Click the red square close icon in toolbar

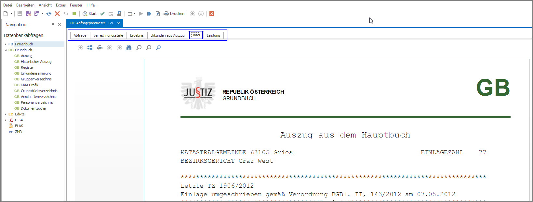click(212, 14)
